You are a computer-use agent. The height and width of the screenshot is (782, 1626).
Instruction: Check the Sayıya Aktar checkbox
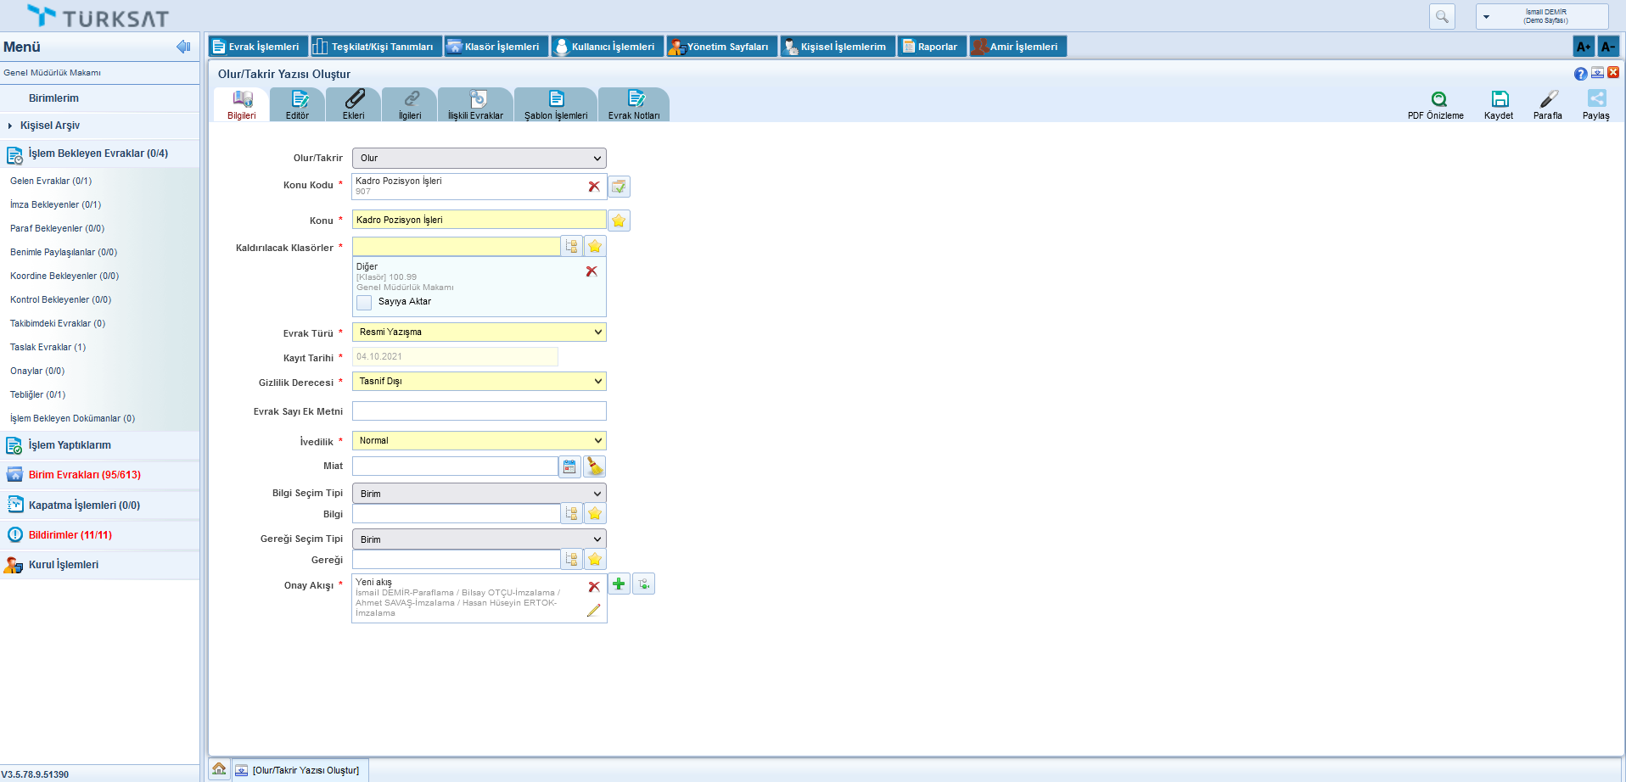364,303
